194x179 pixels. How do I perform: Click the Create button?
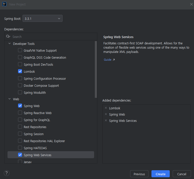pos(160,174)
